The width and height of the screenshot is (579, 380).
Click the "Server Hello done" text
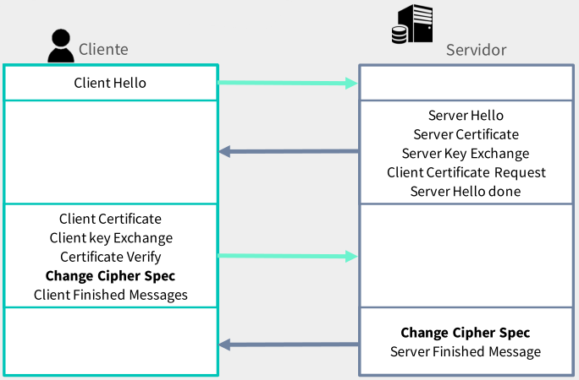(x=466, y=192)
